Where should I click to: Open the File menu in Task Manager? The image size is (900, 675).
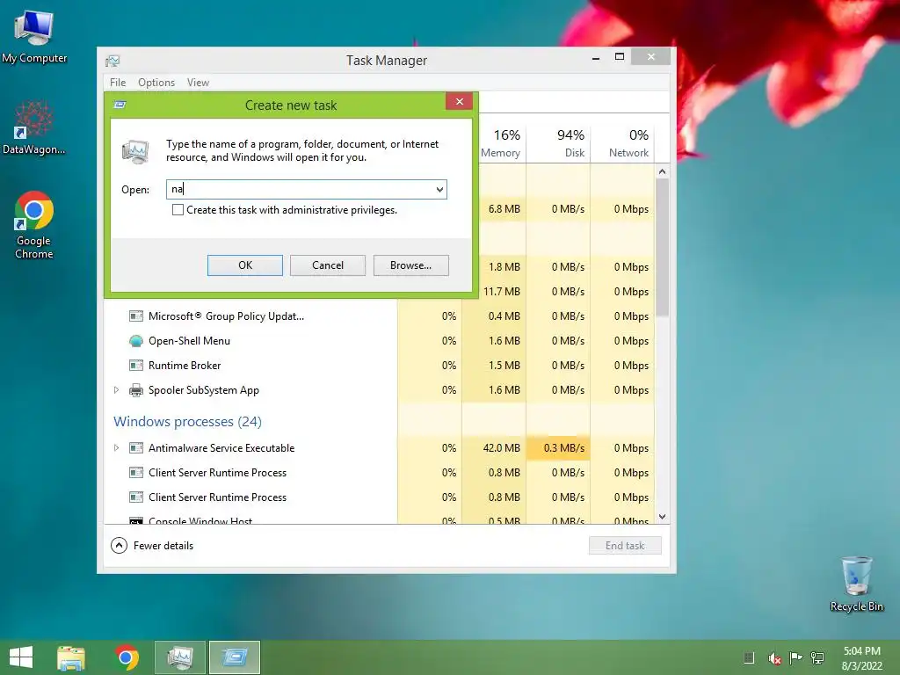(x=118, y=83)
